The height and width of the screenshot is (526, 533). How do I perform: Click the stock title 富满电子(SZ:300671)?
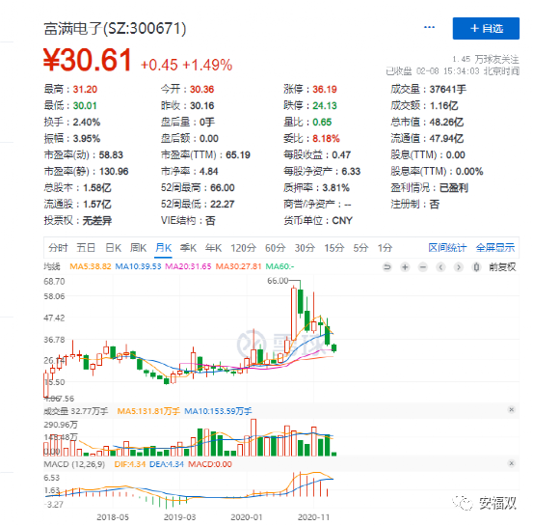[x=115, y=29]
